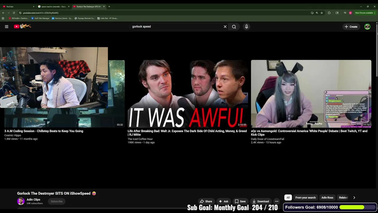378x213 pixels.
Task: Select the address bar URL
Action: 41,13
